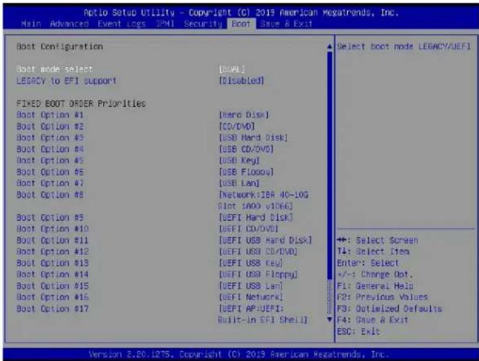Screen dimensions: 479x361
Task: Change the [USB Floppy] value
Action: click(246, 172)
